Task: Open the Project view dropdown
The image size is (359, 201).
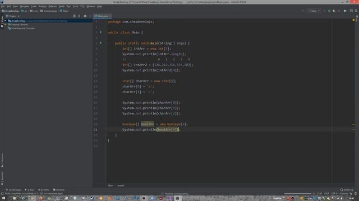Action: pos(13,16)
